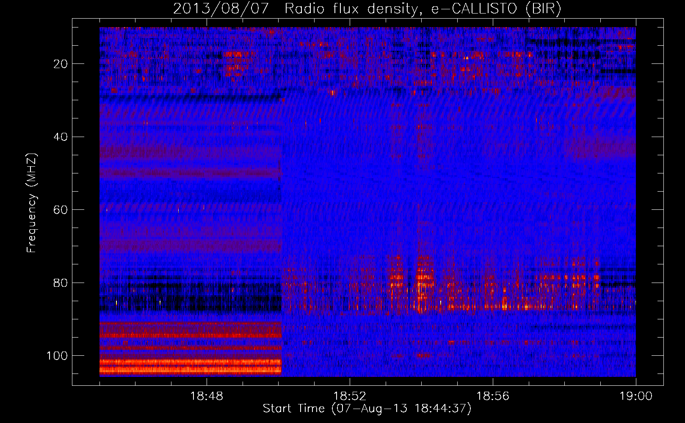The width and height of the screenshot is (685, 423).
Task: Click the 19:00 time tick label
Action: tap(636, 396)
